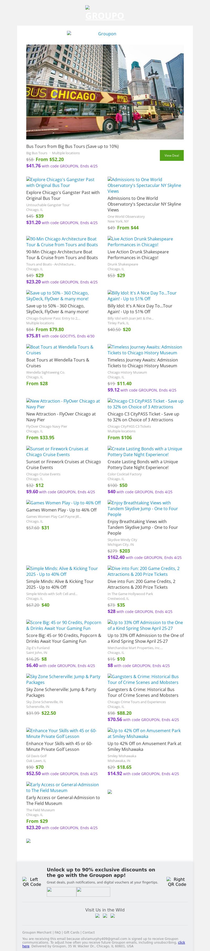This screenshot has height=951, width=210.
Task: Open the One World Observatory deal title
Action: tap(144, 204)
